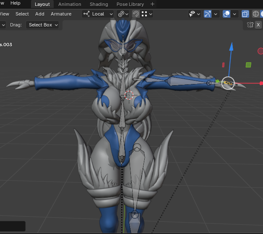
Task: Click the red X plane gizmo handle
Action: point(223,65)
